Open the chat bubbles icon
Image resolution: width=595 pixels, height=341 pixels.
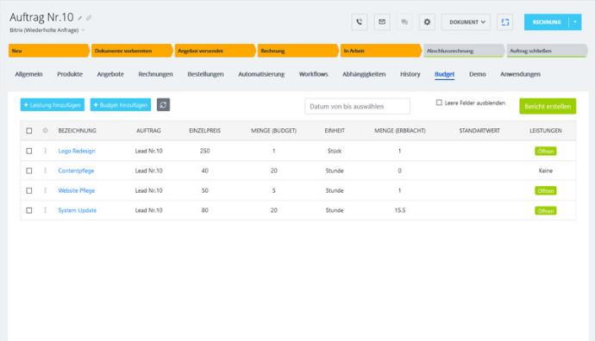pyautogui.click(x=404, y=22)
